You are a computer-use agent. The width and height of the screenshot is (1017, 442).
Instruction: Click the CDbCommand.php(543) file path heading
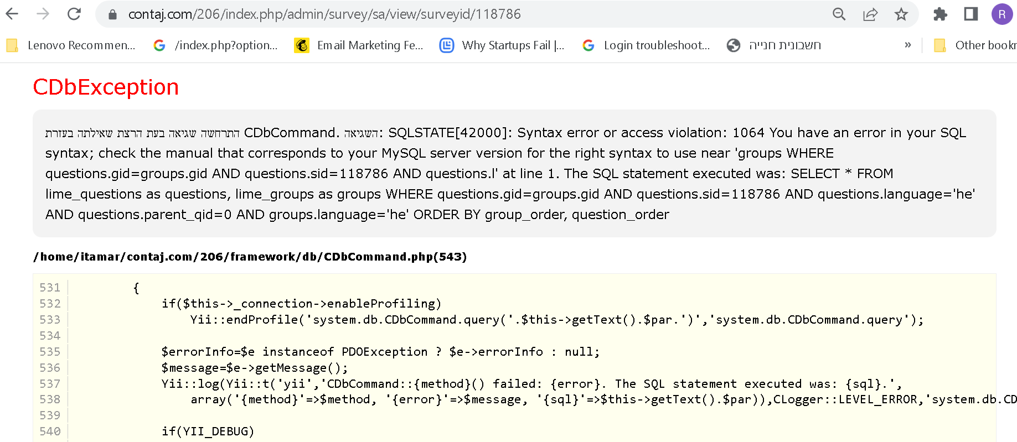pos(250,257)
